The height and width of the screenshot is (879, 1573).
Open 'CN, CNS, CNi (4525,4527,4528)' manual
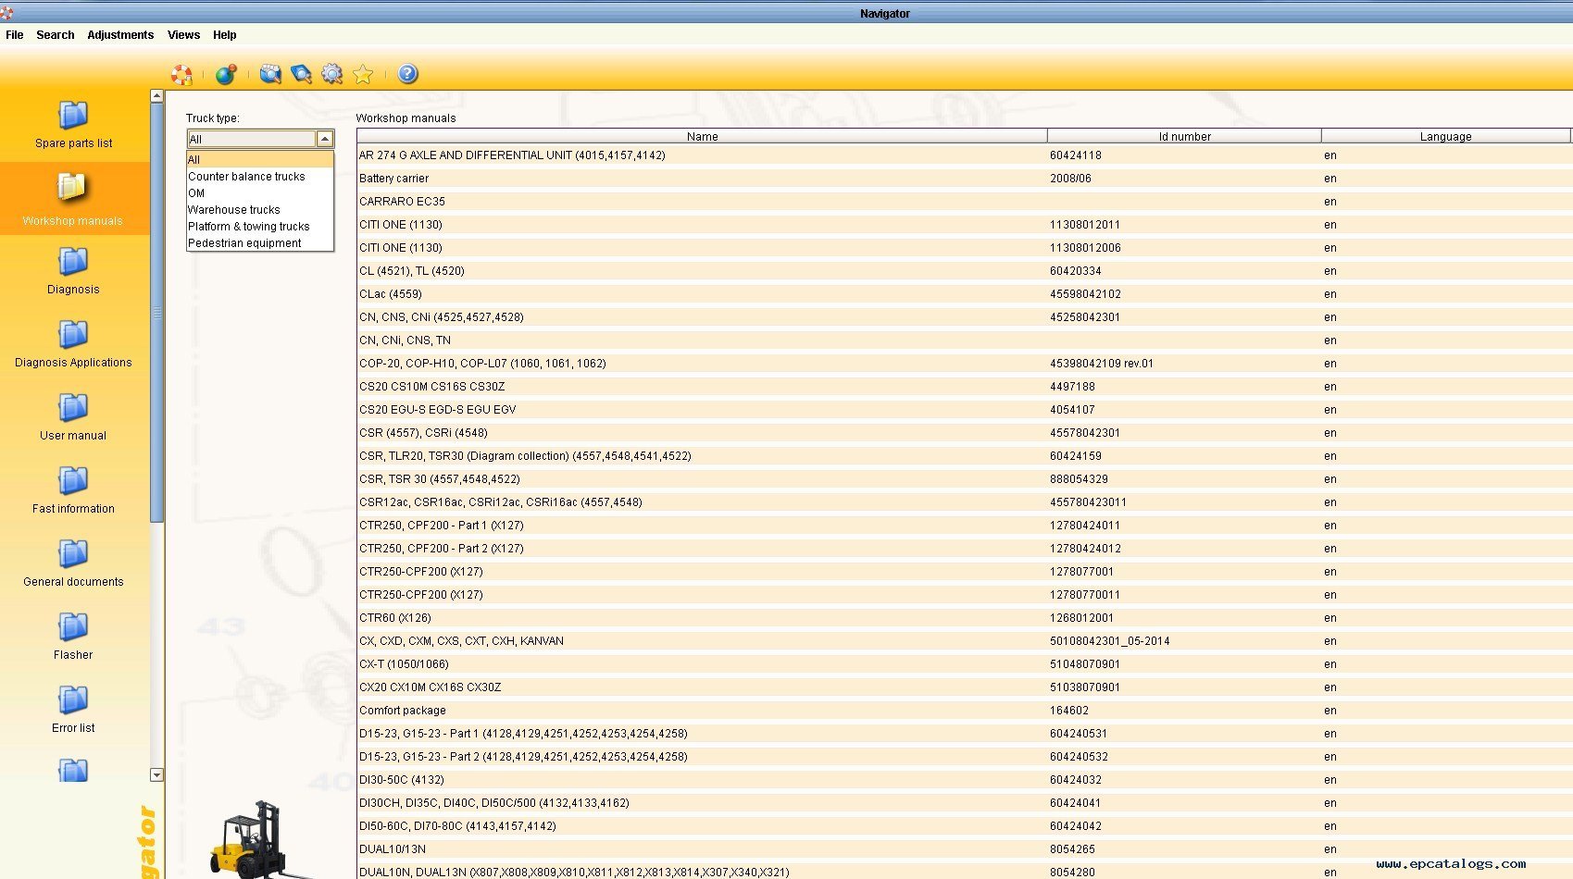(964, 317)
